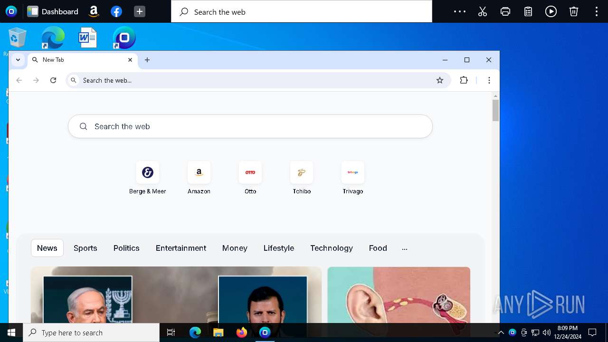Open the OneLaunch desktop shortcut

point(124,38)
